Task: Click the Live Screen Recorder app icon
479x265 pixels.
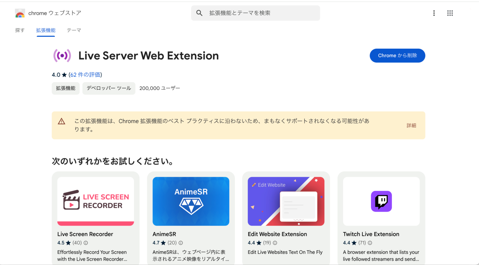Action: 95,201
